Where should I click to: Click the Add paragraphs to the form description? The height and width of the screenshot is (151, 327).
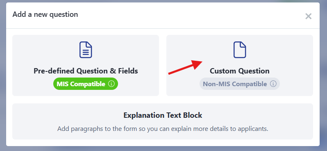(x=163, y=129)
